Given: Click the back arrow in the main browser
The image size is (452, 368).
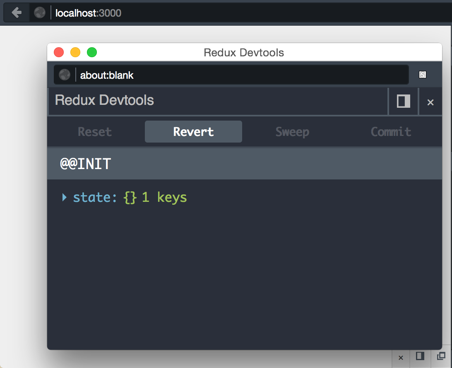Looking at the screenshot, I should pyautogui.click(x=17, y=13).
